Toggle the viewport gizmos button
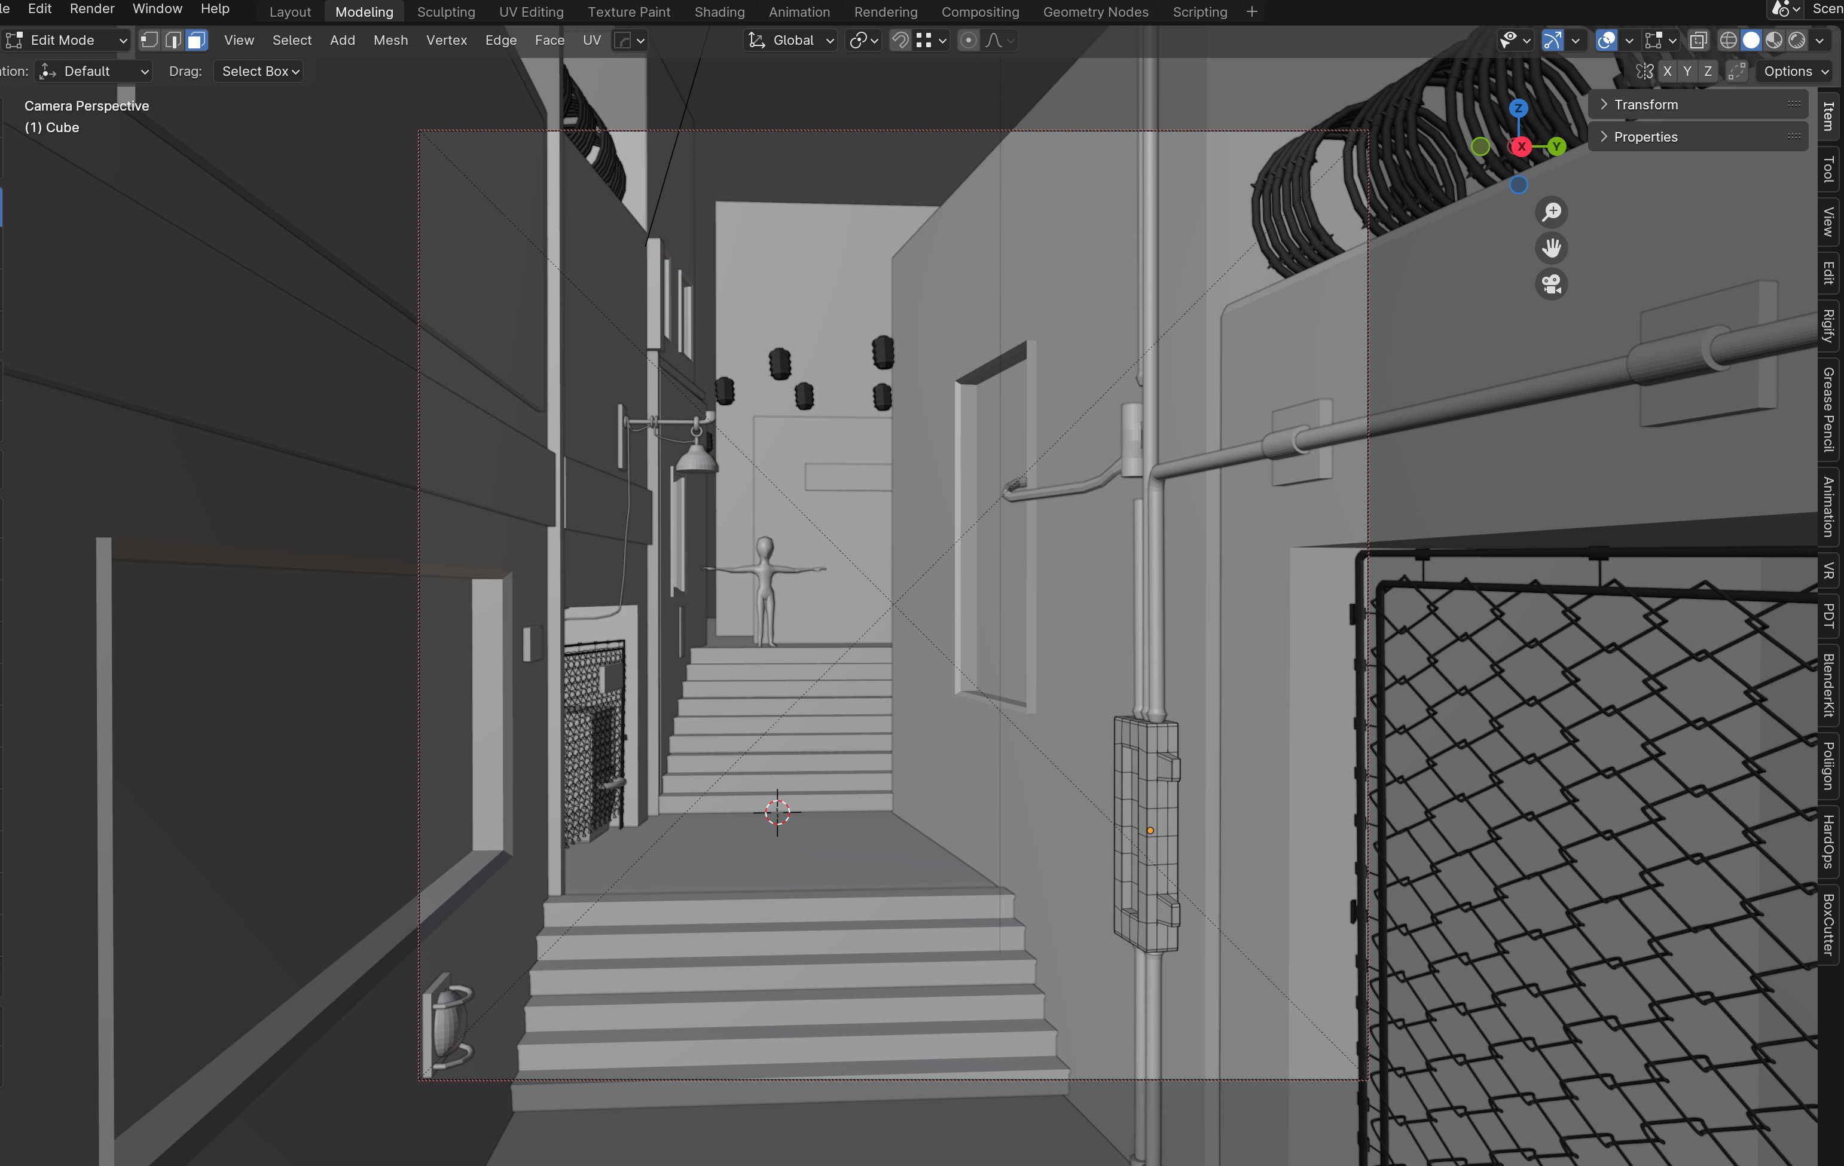The height and width of the screenshot is (1166, 1844). coord(1552,40)
